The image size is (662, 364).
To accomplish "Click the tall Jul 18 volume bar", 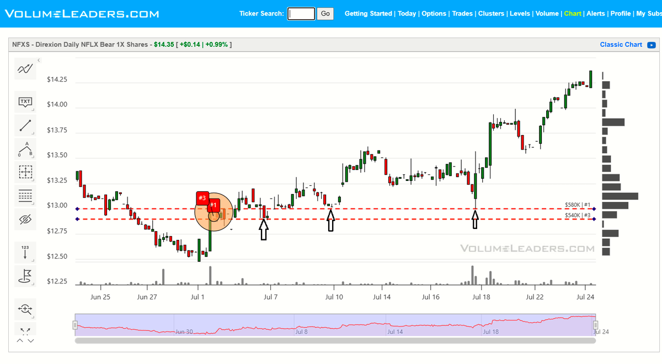I will point(472,275).
